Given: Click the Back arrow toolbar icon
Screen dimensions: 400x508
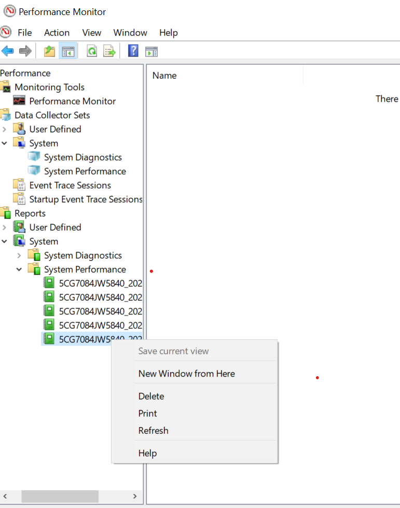Looking at the screenshot, I should [8, 51].
